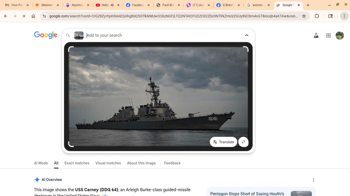
Task: Open the Chrome three-dot menu
Action: 344,16
